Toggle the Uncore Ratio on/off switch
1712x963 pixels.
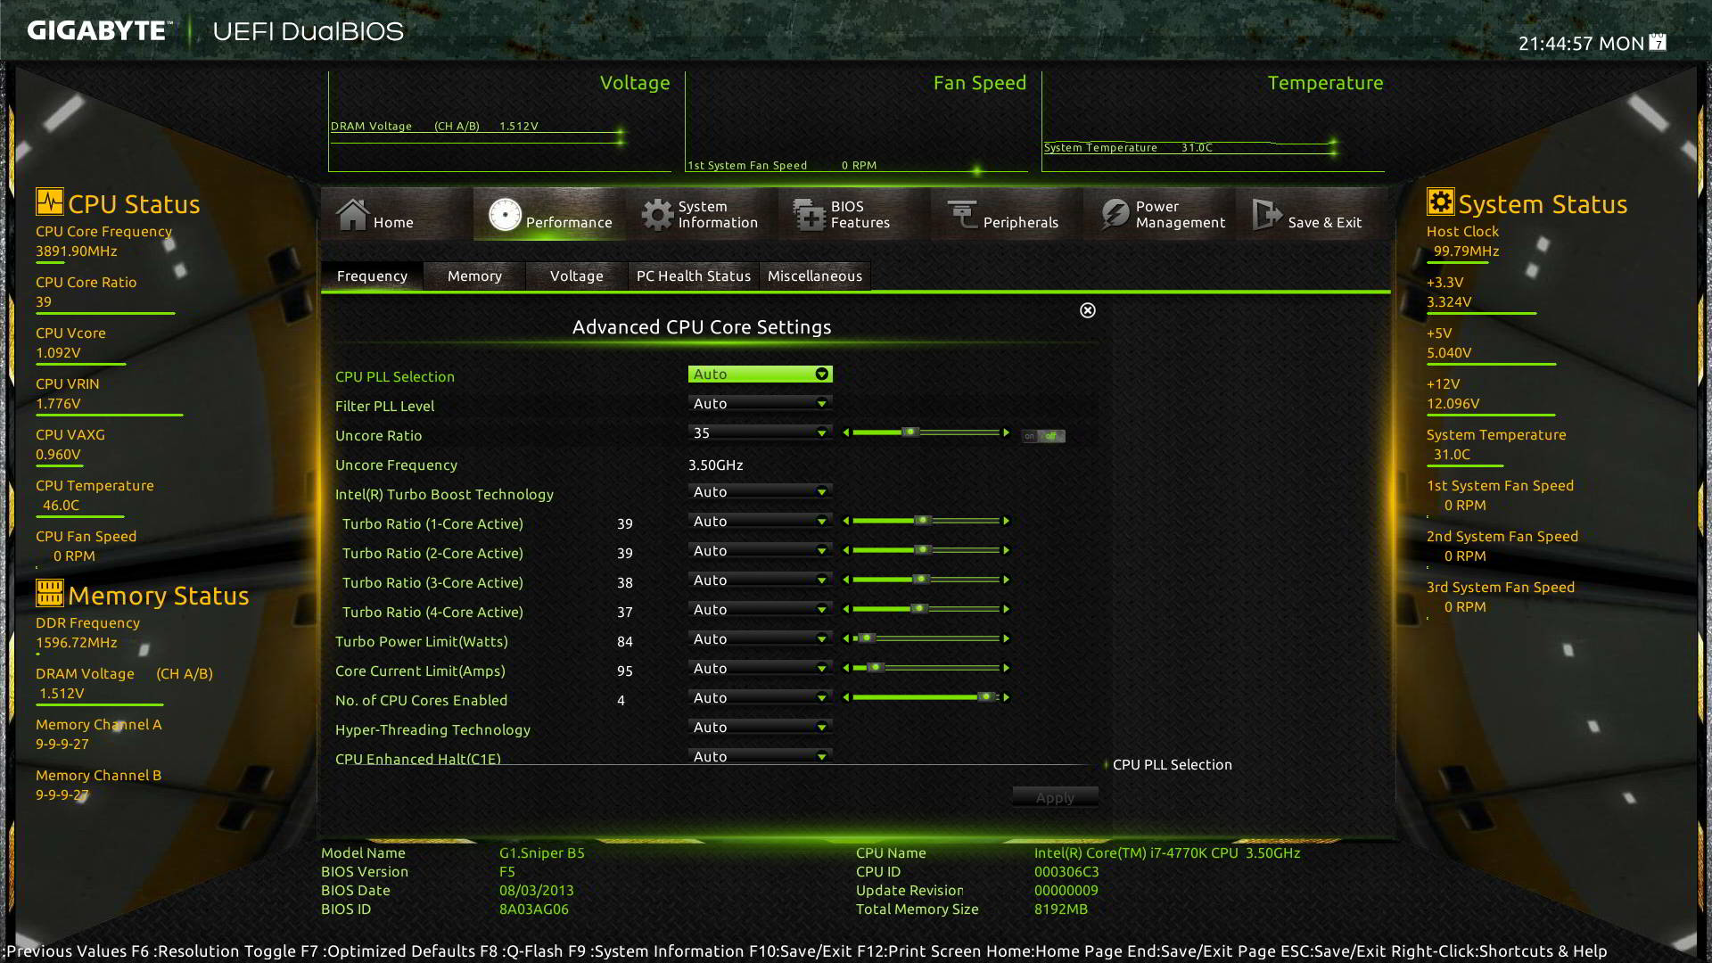(x=1043, y=436)
